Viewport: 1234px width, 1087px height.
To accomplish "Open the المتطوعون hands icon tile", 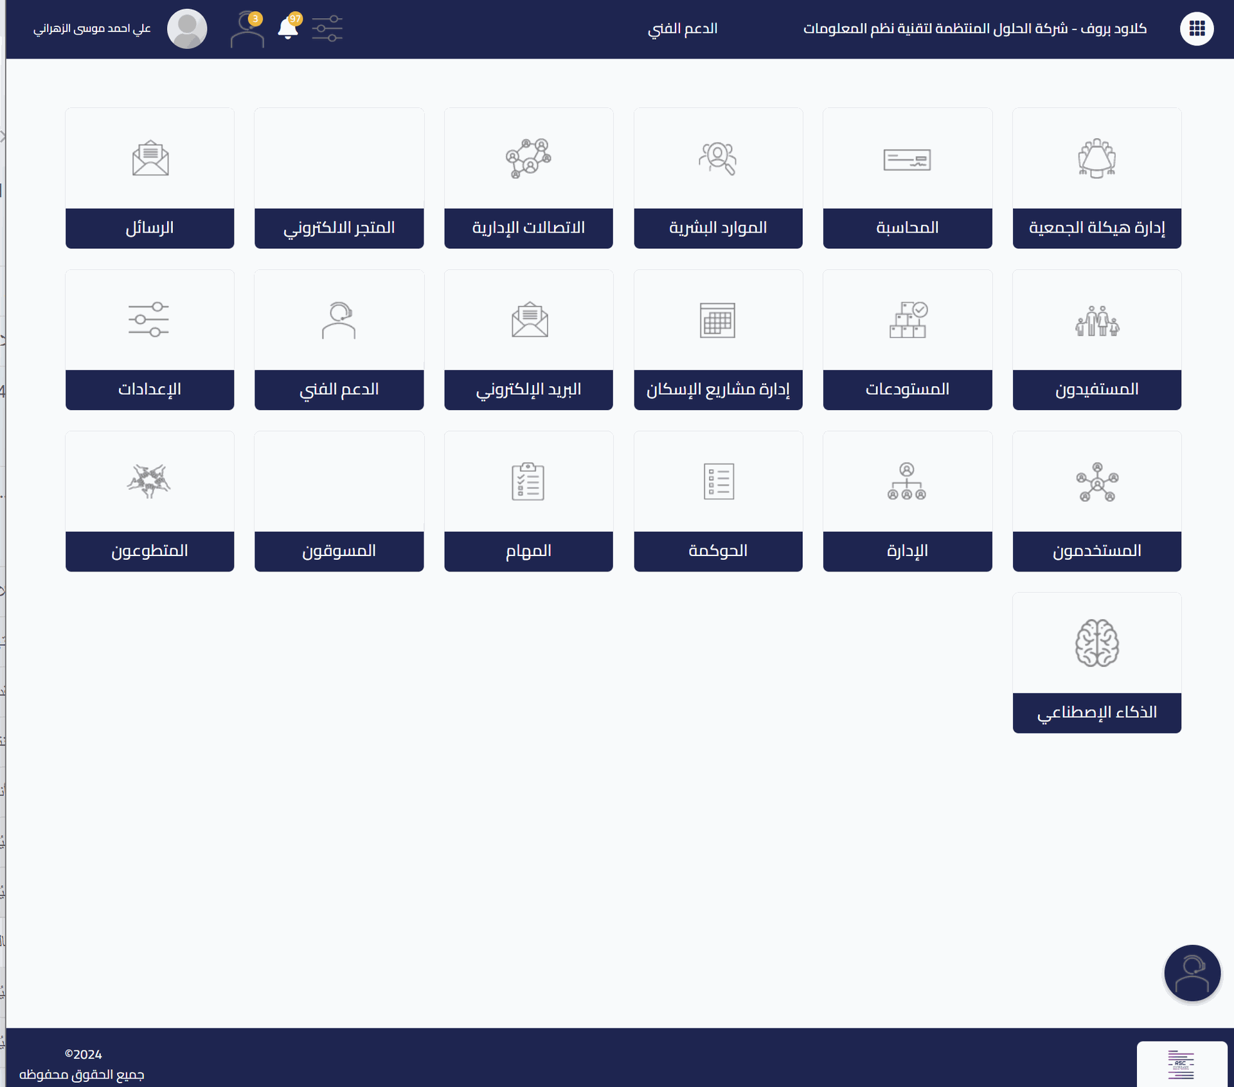I will [149, 481].
